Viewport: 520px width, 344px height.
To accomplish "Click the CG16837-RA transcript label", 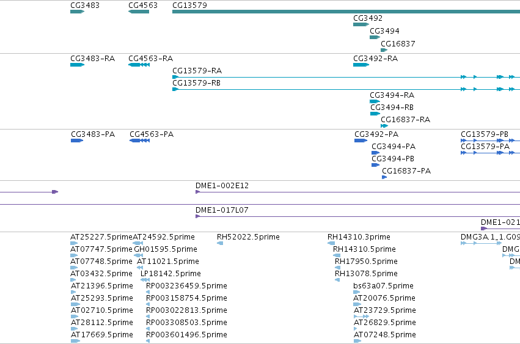I will tap(405, 119).
